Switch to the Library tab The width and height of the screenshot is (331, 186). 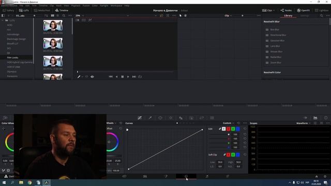288,16
